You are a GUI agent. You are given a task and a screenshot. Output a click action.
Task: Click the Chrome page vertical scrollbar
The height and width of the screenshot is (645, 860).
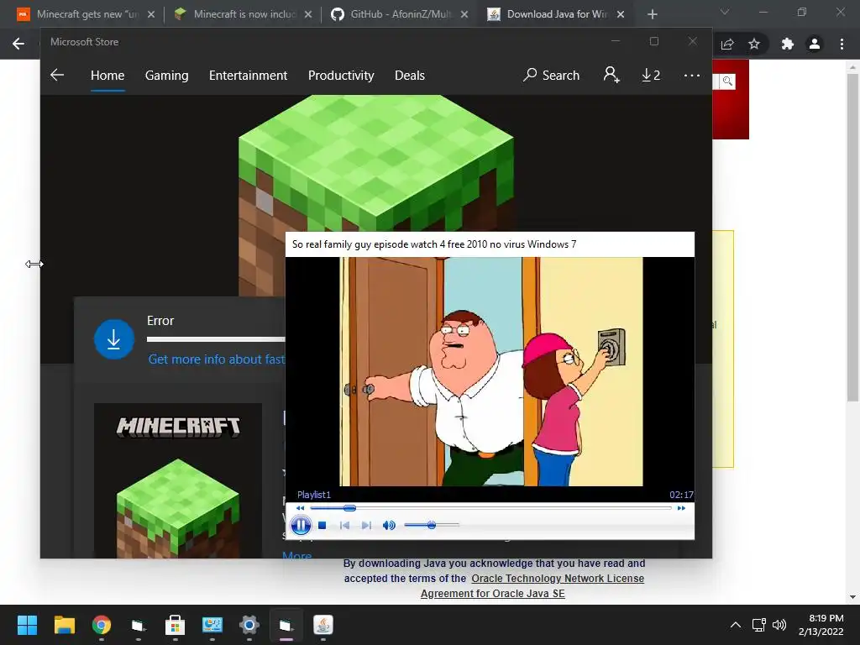pyautogui.click(x=852, y=236)
